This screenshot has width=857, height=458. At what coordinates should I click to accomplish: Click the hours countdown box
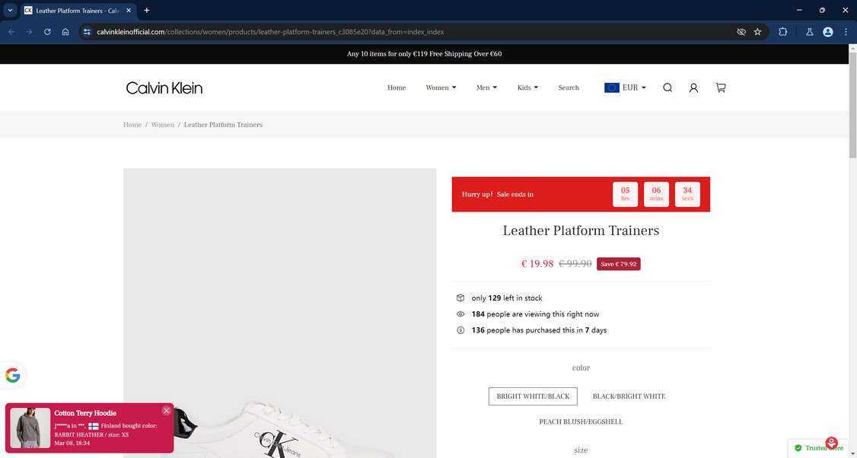(626, 194)
